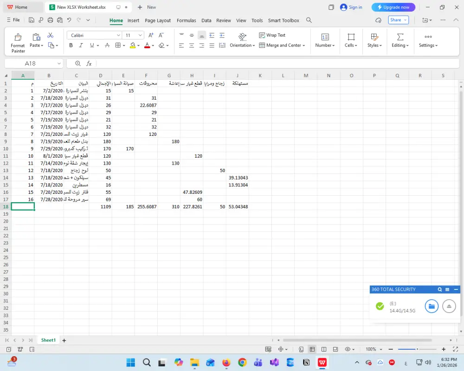Open the Insert Function fx icon
Image resolution: width=464 pixels, height=371 pixels.
(x=88, y=64)
